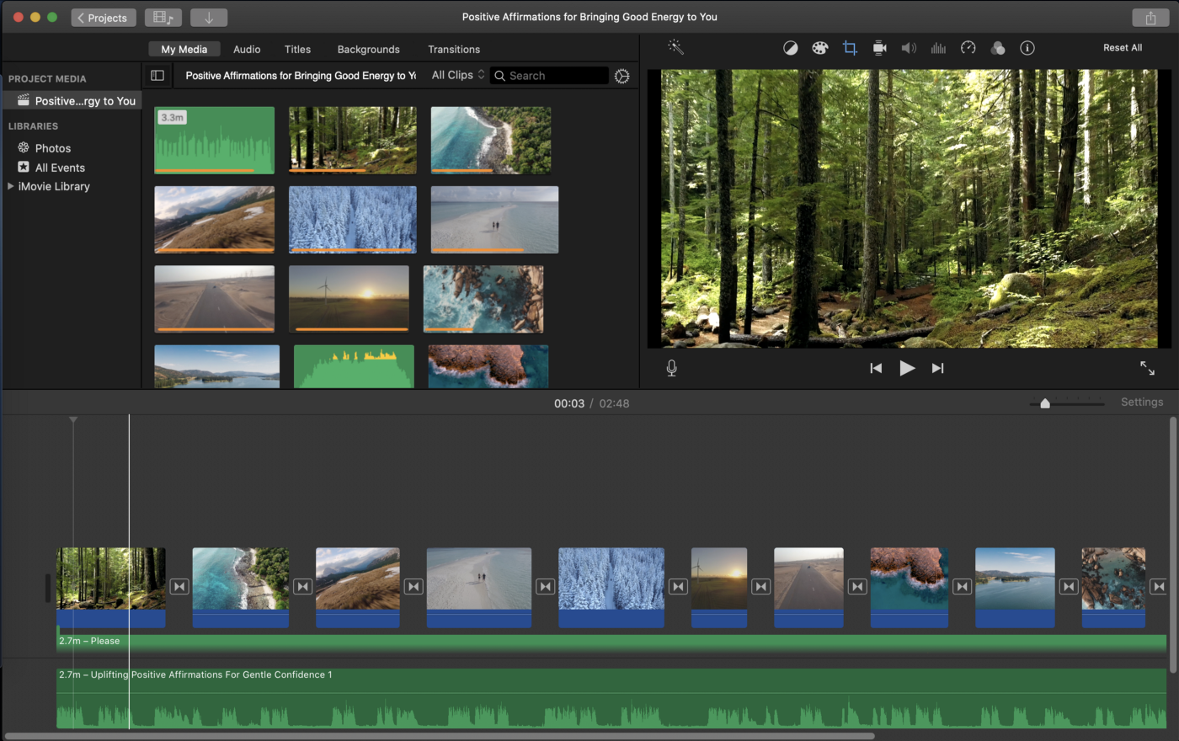Switch to the Titles tab

pyautogui.click(x=297, y=49)
